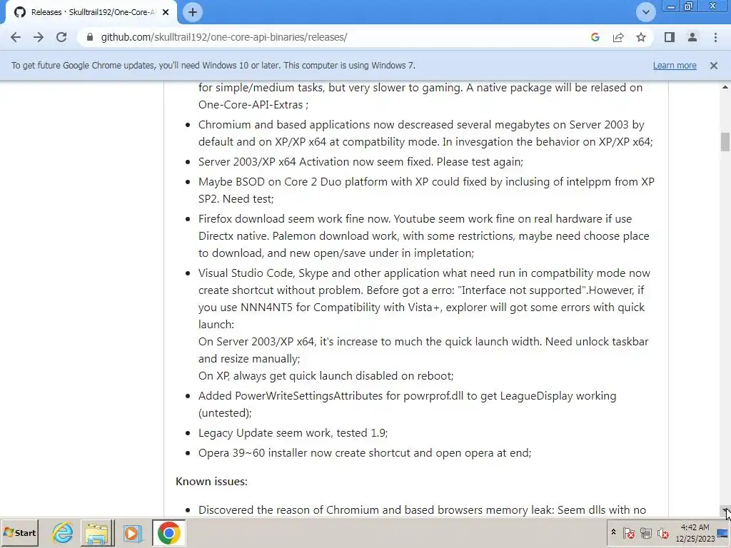Close the Releases Skulltrail192 tab
Image resolution: width=731 pixels, height=548 pixels.
pyautogui.click(x=166, y=12)
